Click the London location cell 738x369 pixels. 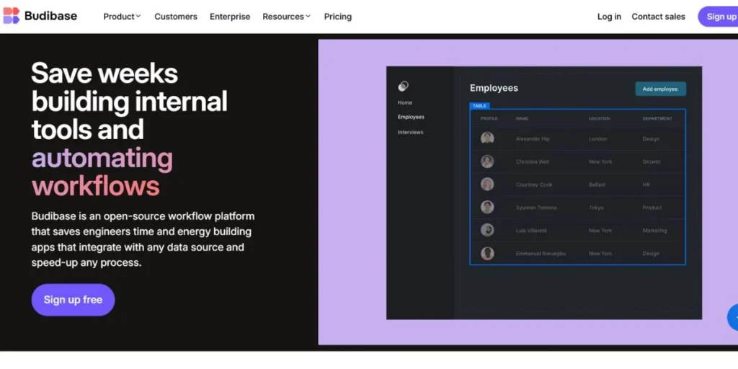(x=597, y=139)
